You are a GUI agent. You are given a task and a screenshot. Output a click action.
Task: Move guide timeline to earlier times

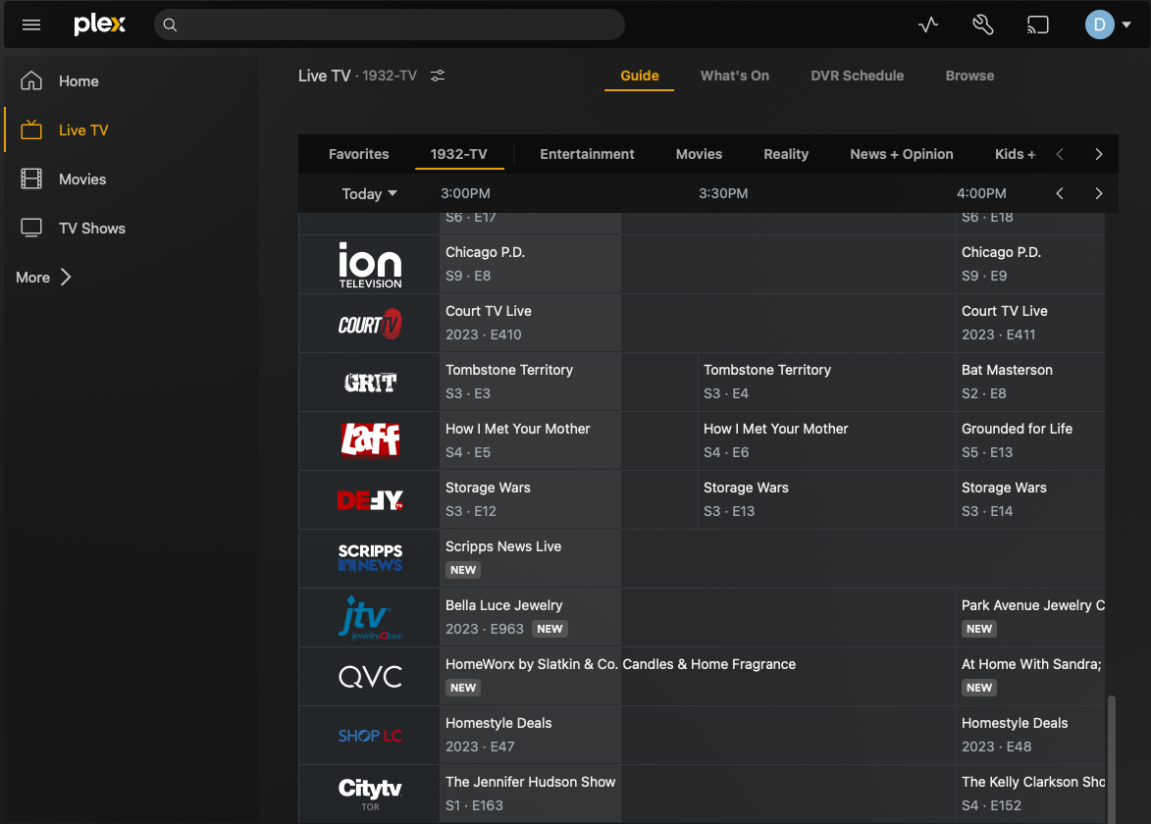pyautogui.click(x=1059, y=193)
